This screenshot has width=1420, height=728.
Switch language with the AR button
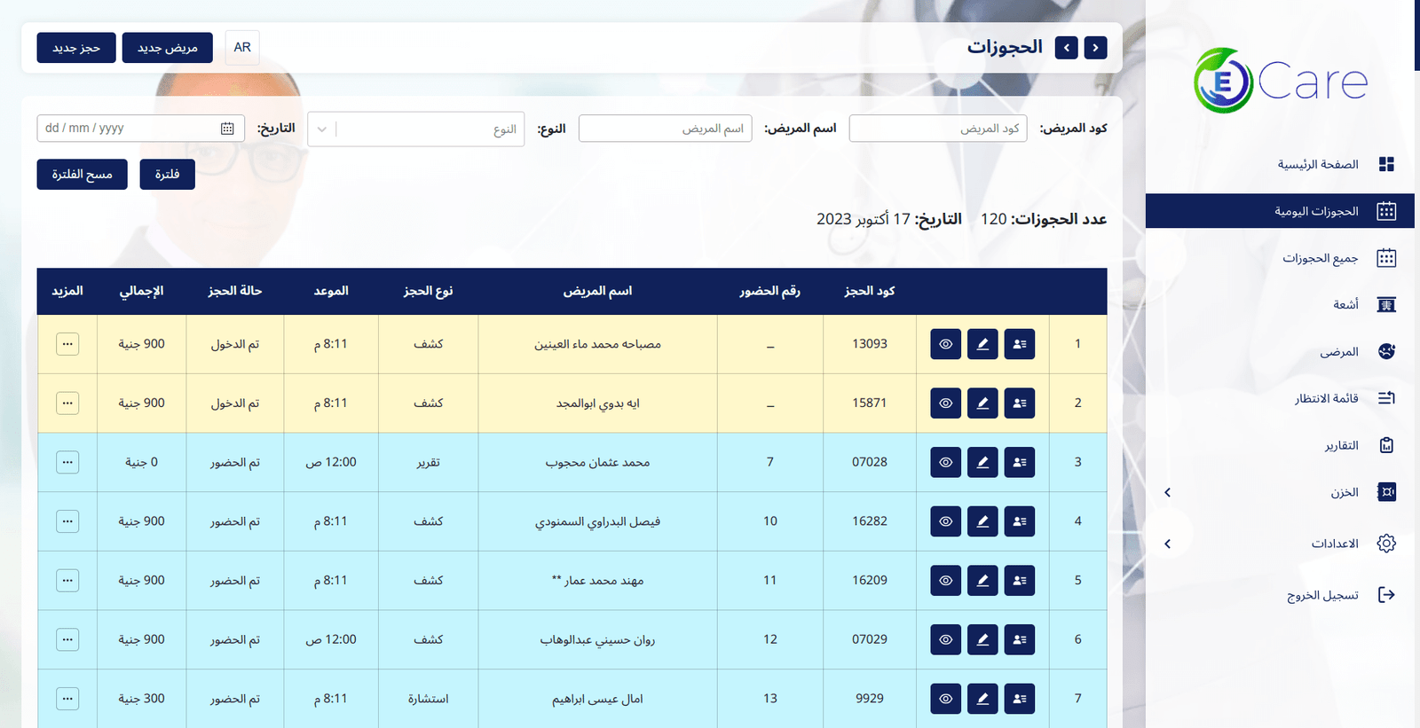click(x=242, y=48)
